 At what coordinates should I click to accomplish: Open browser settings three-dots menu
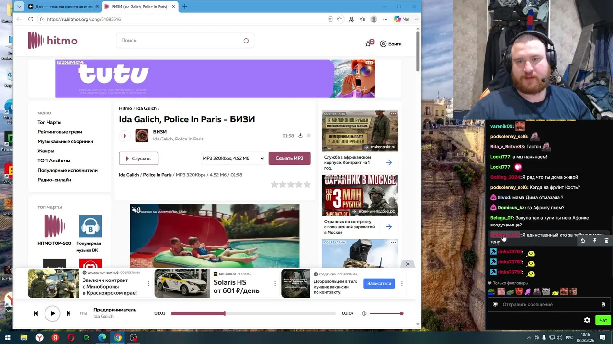385,19
